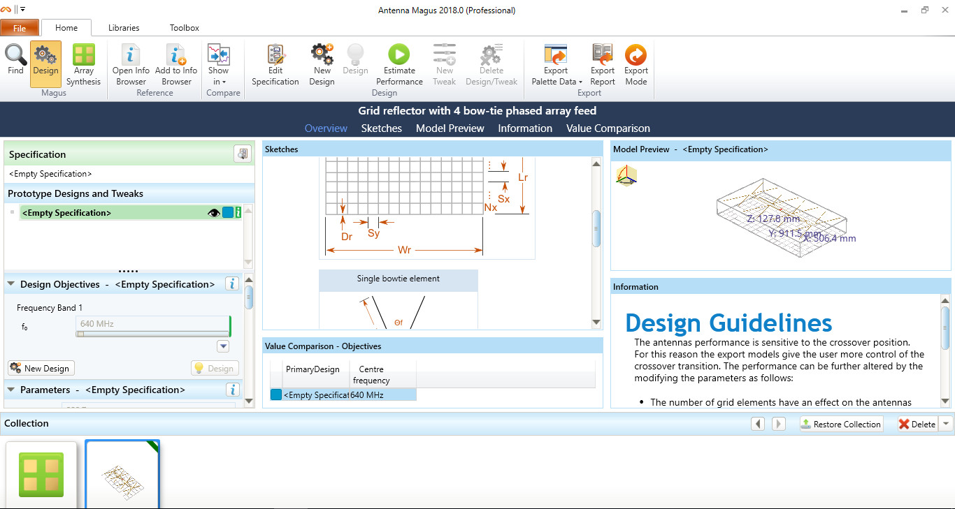Image resolution: width=955 pixels, height=509 pixels.
Task: Click the Sketches panel scrollbar
Action: coord(596,228)
